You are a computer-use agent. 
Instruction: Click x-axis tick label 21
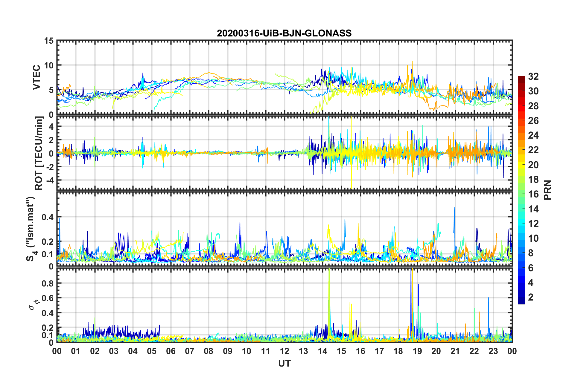(x=455, y=351)
